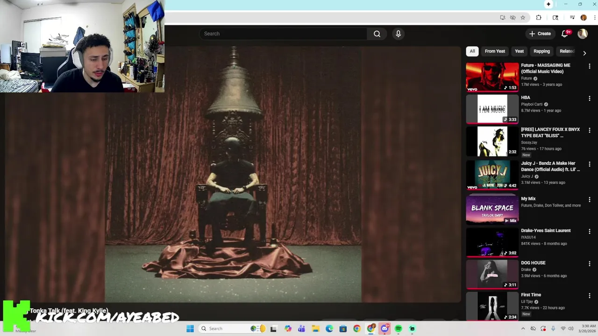Open Chrome three-dot menu
This screenshot has height=336, width=598.
(594, 18)
